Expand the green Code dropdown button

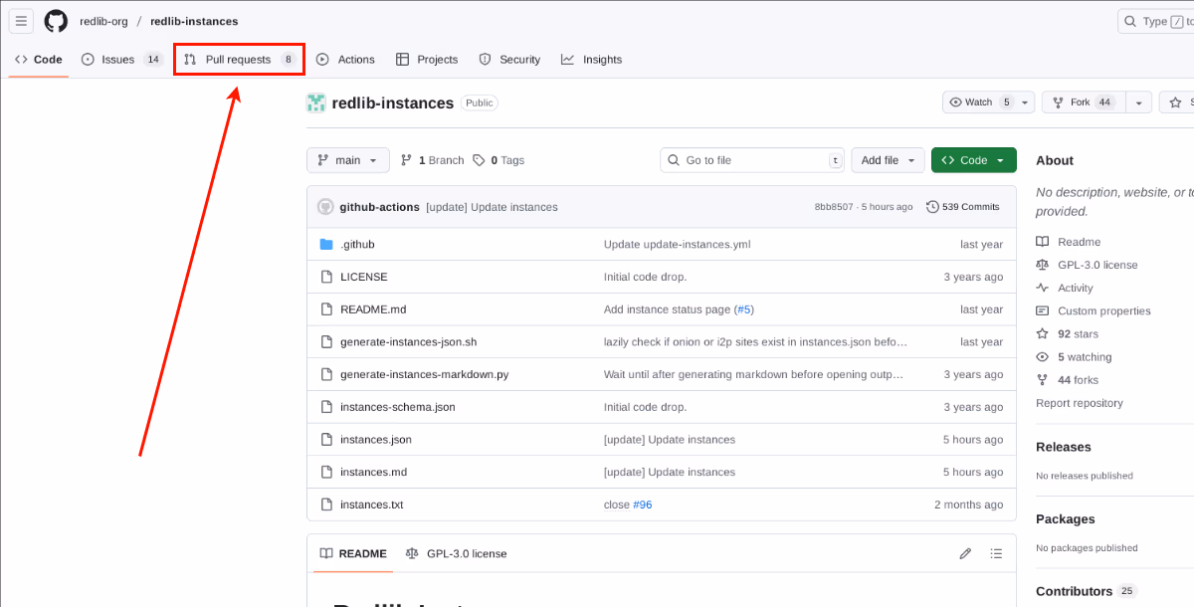(x=973, y=160)
